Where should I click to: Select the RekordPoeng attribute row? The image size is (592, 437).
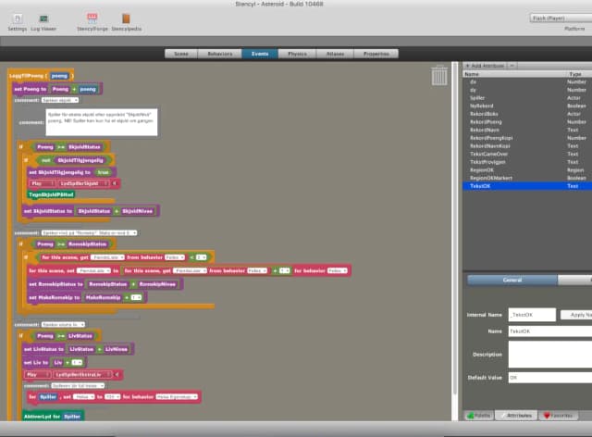click(527, 121)
